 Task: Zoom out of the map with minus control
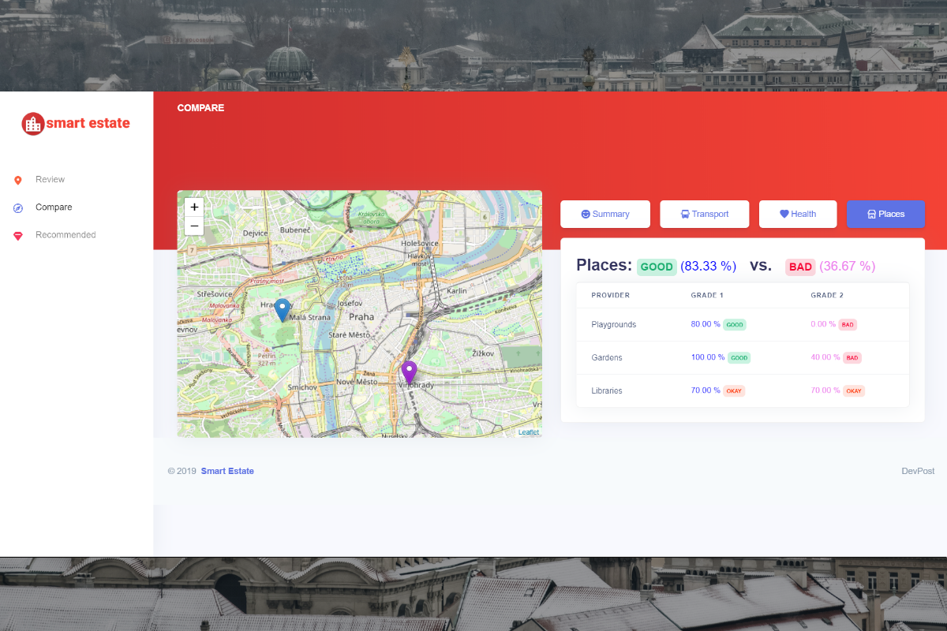[194, 226]
